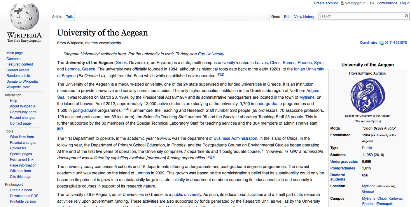The image size is (411, 207).
Task: Open Contributions in the top bar
Action: click(x=387, y=3)
